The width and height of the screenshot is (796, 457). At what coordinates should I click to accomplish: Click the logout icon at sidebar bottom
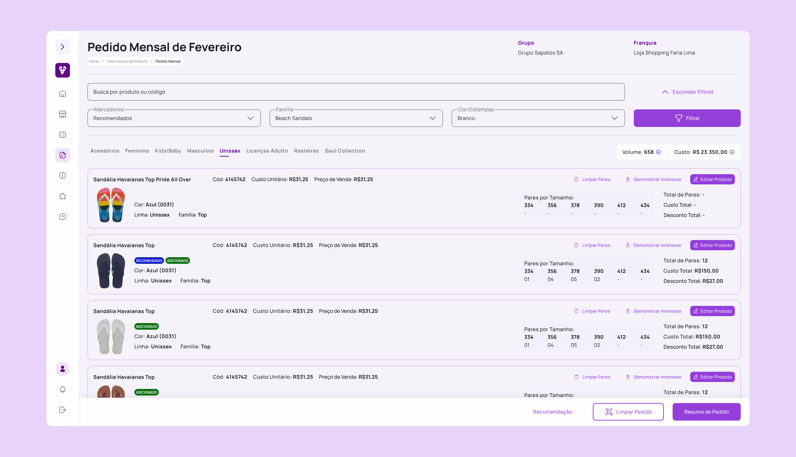63,410
